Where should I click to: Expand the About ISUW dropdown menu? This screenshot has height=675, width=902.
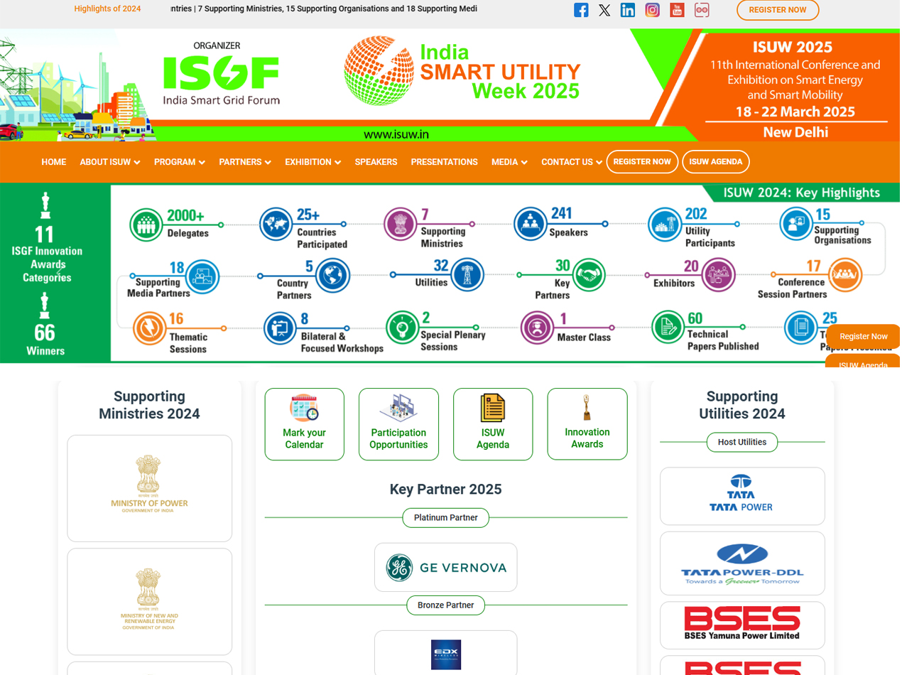(x=109, y=162)
